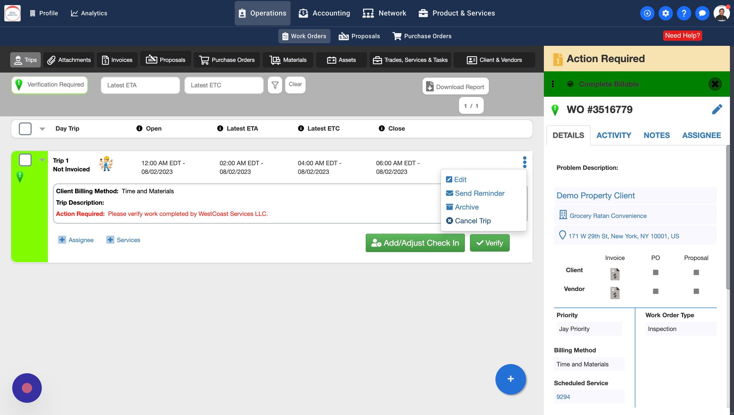Click the Client invoice document icon
The height and width of the screenshot is (415, 734).
pyautogui.click(x=615, y=274)
